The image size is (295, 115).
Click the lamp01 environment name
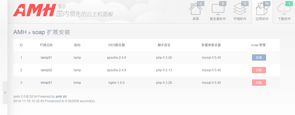[x=46, y=57]
